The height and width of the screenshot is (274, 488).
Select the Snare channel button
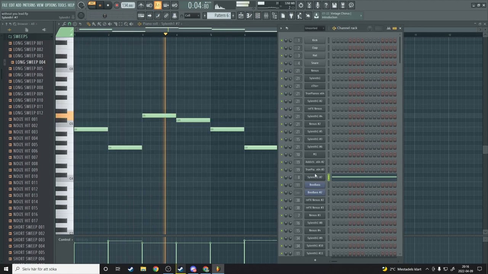tap(315, 63)
